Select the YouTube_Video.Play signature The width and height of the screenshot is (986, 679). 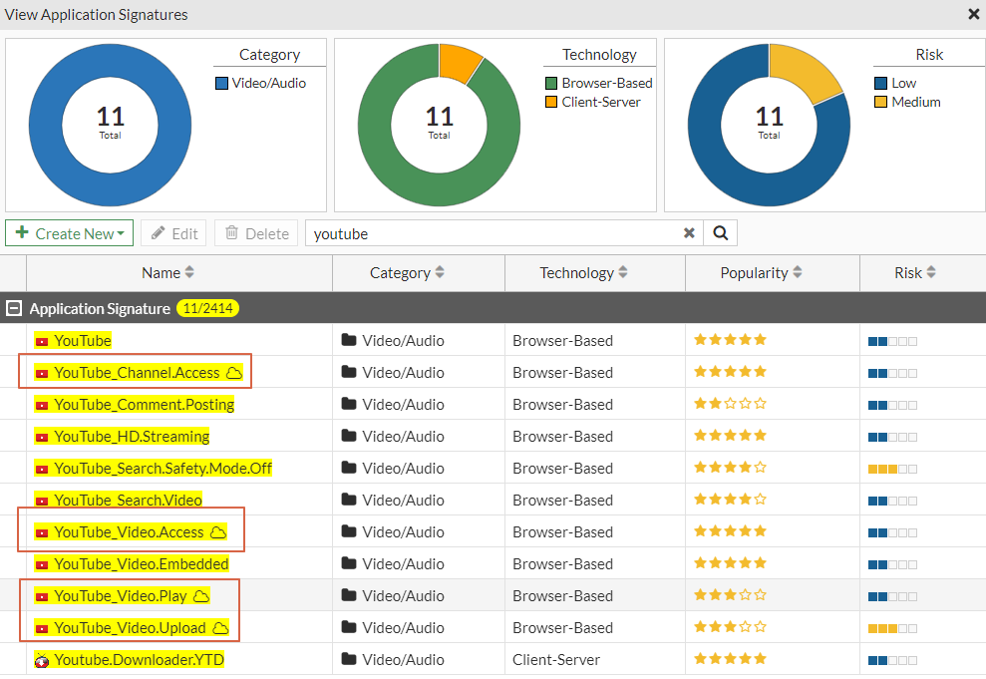[x=120, y=596]
